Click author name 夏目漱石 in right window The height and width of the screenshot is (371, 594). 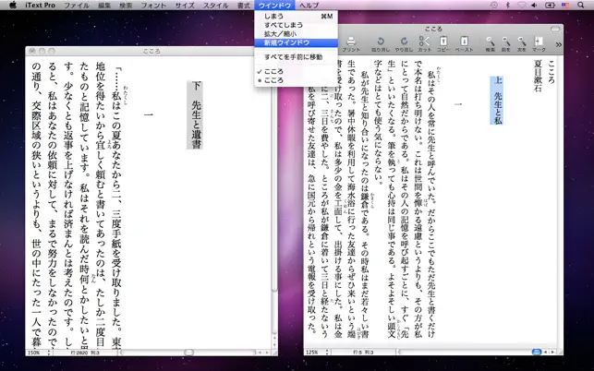pyautogui.click(x=538, y=76)
